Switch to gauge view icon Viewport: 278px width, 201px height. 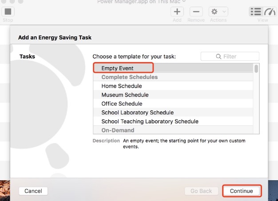tap(270, 12)
